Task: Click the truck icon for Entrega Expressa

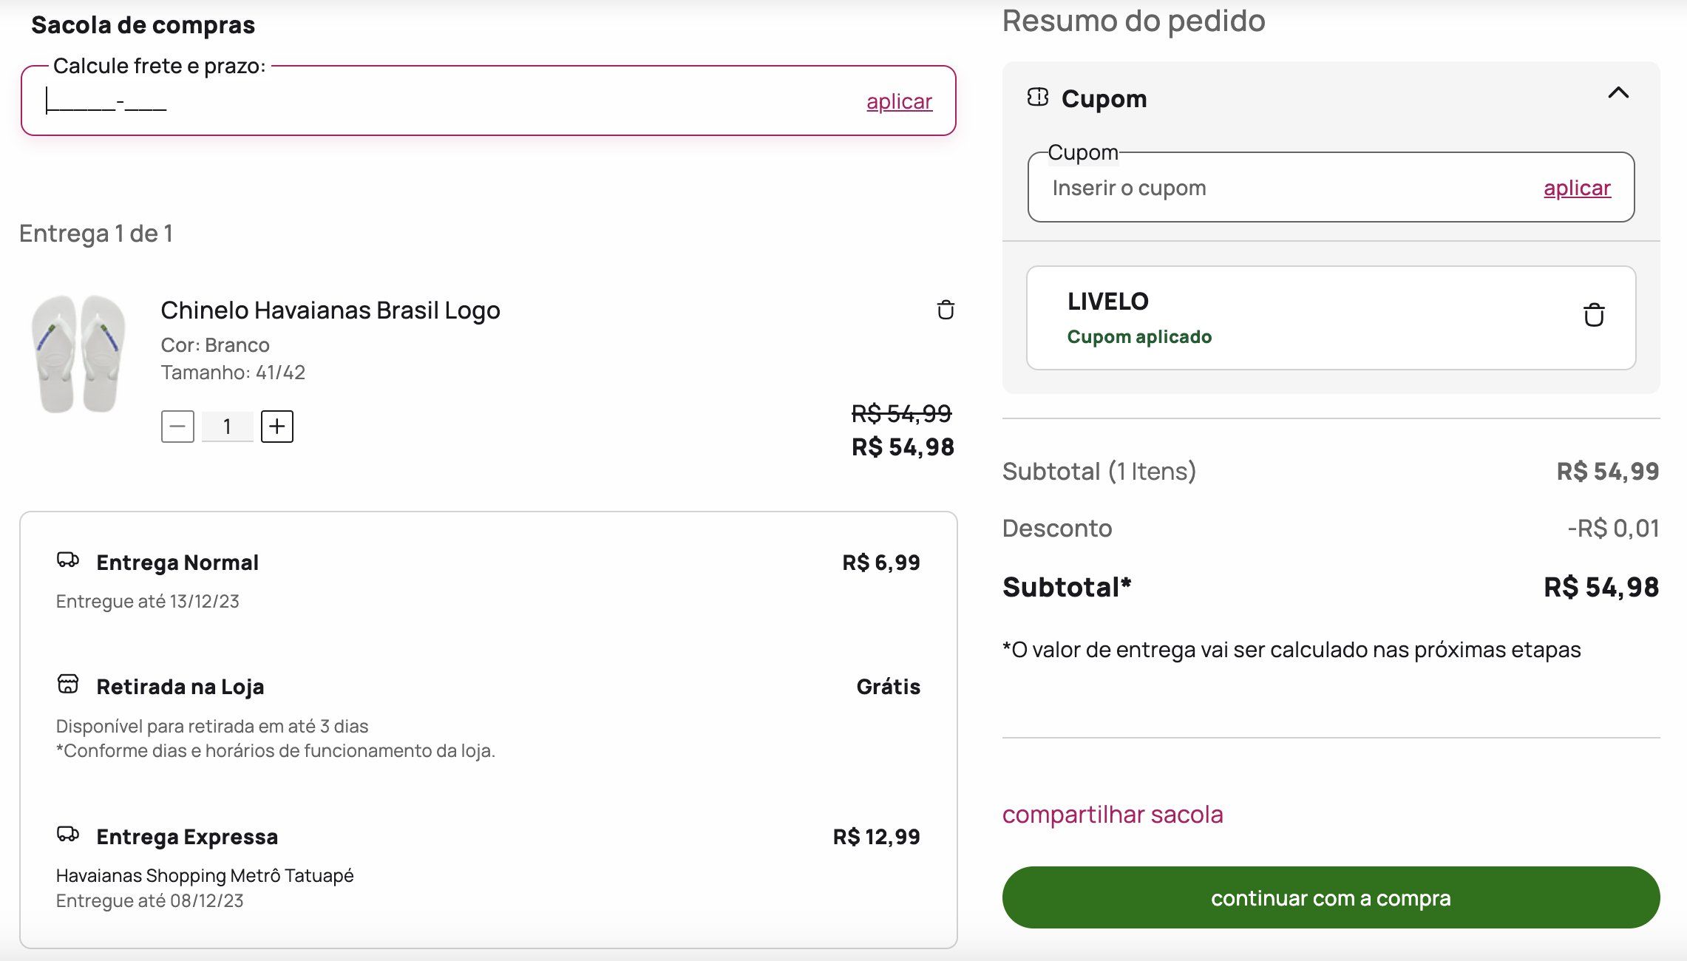Action: (68, 834)
